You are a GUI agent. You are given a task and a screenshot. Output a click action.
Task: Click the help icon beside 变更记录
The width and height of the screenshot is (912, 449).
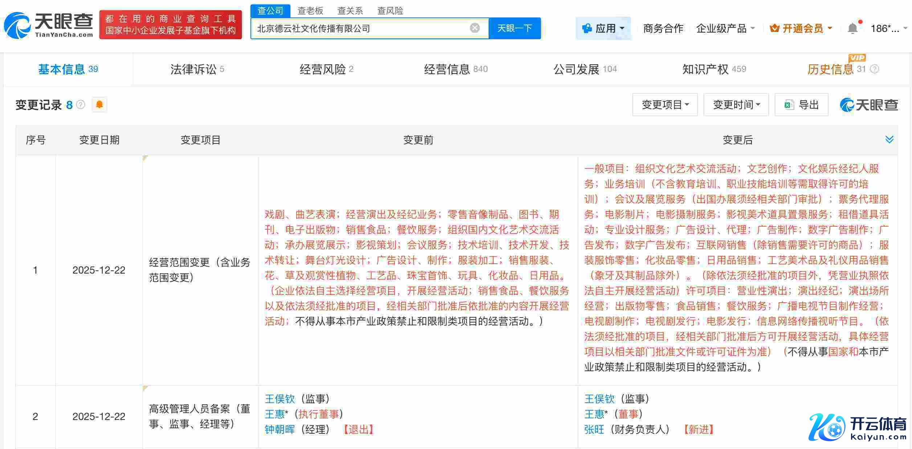tap(81, 105)
